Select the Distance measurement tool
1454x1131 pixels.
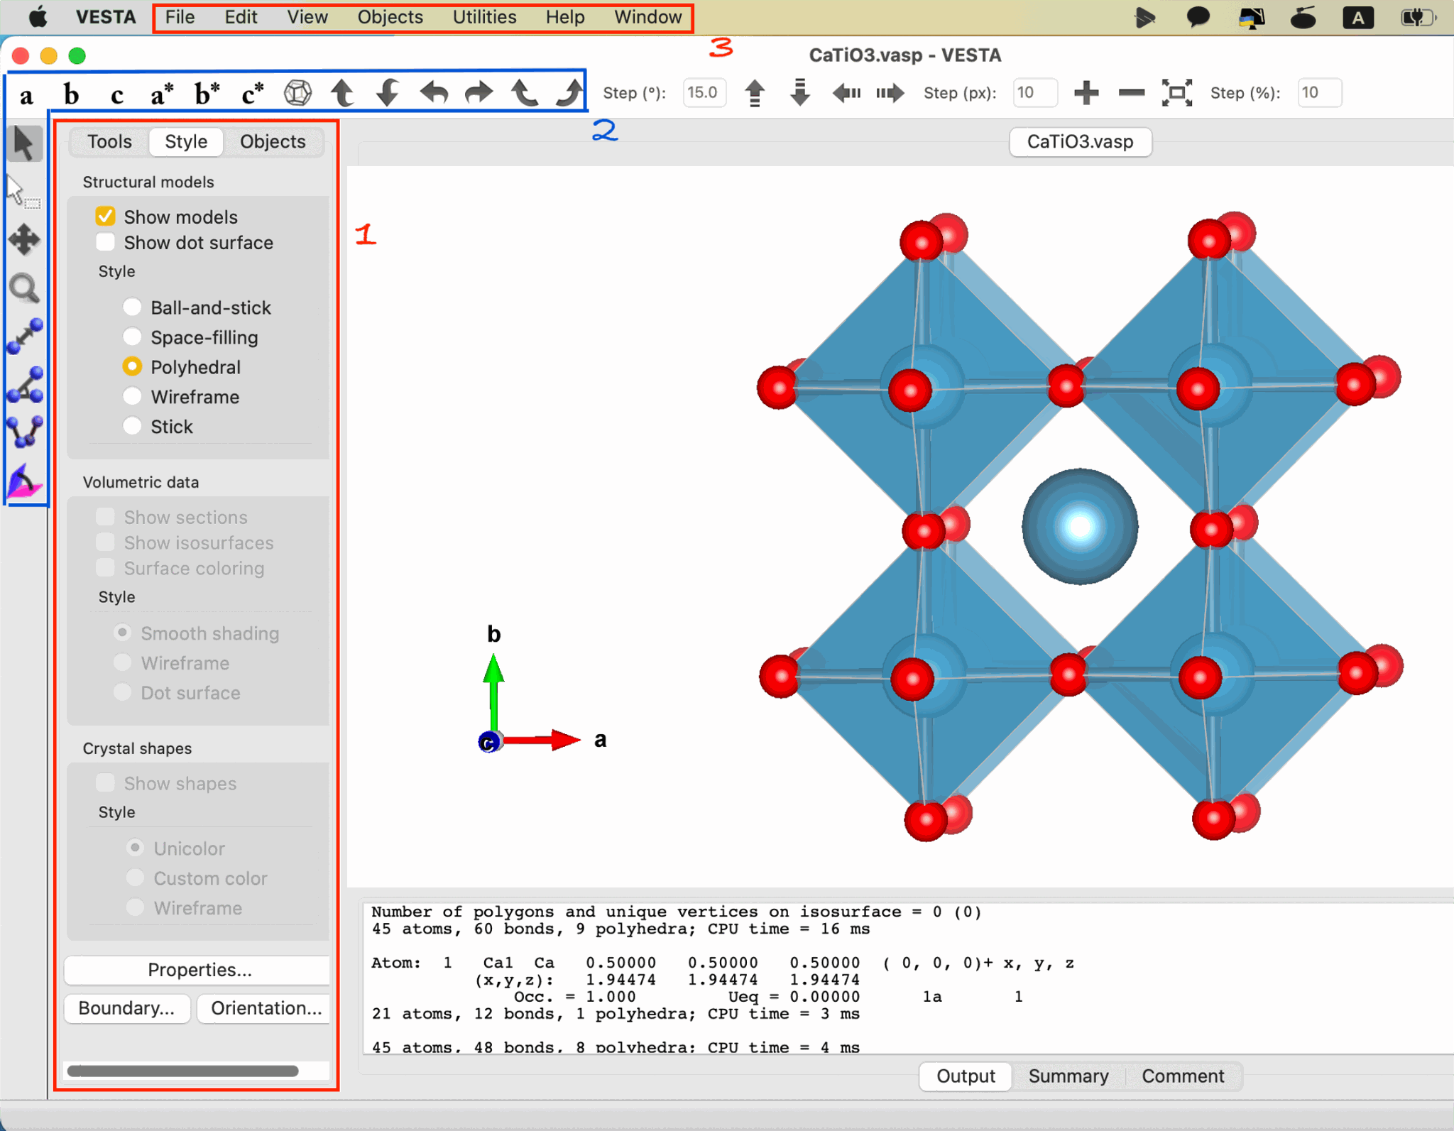25,337
